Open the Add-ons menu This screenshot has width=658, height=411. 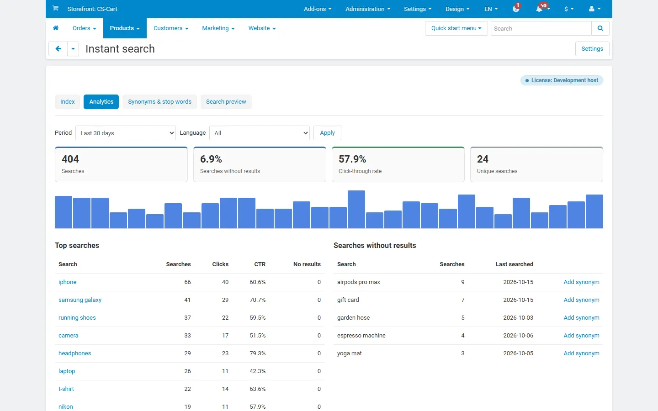point(318,9)
